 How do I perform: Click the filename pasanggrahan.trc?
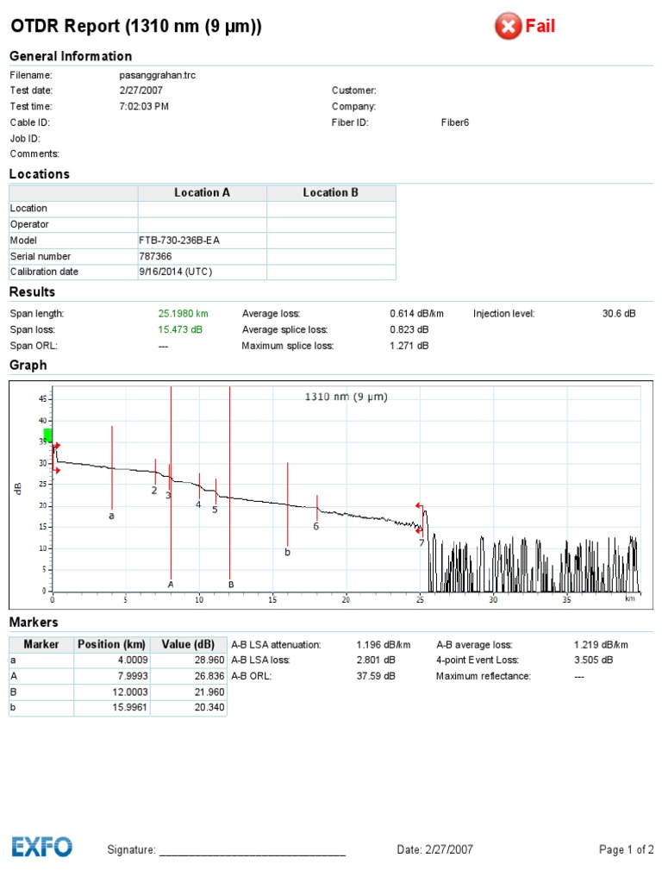click(158, 75)
